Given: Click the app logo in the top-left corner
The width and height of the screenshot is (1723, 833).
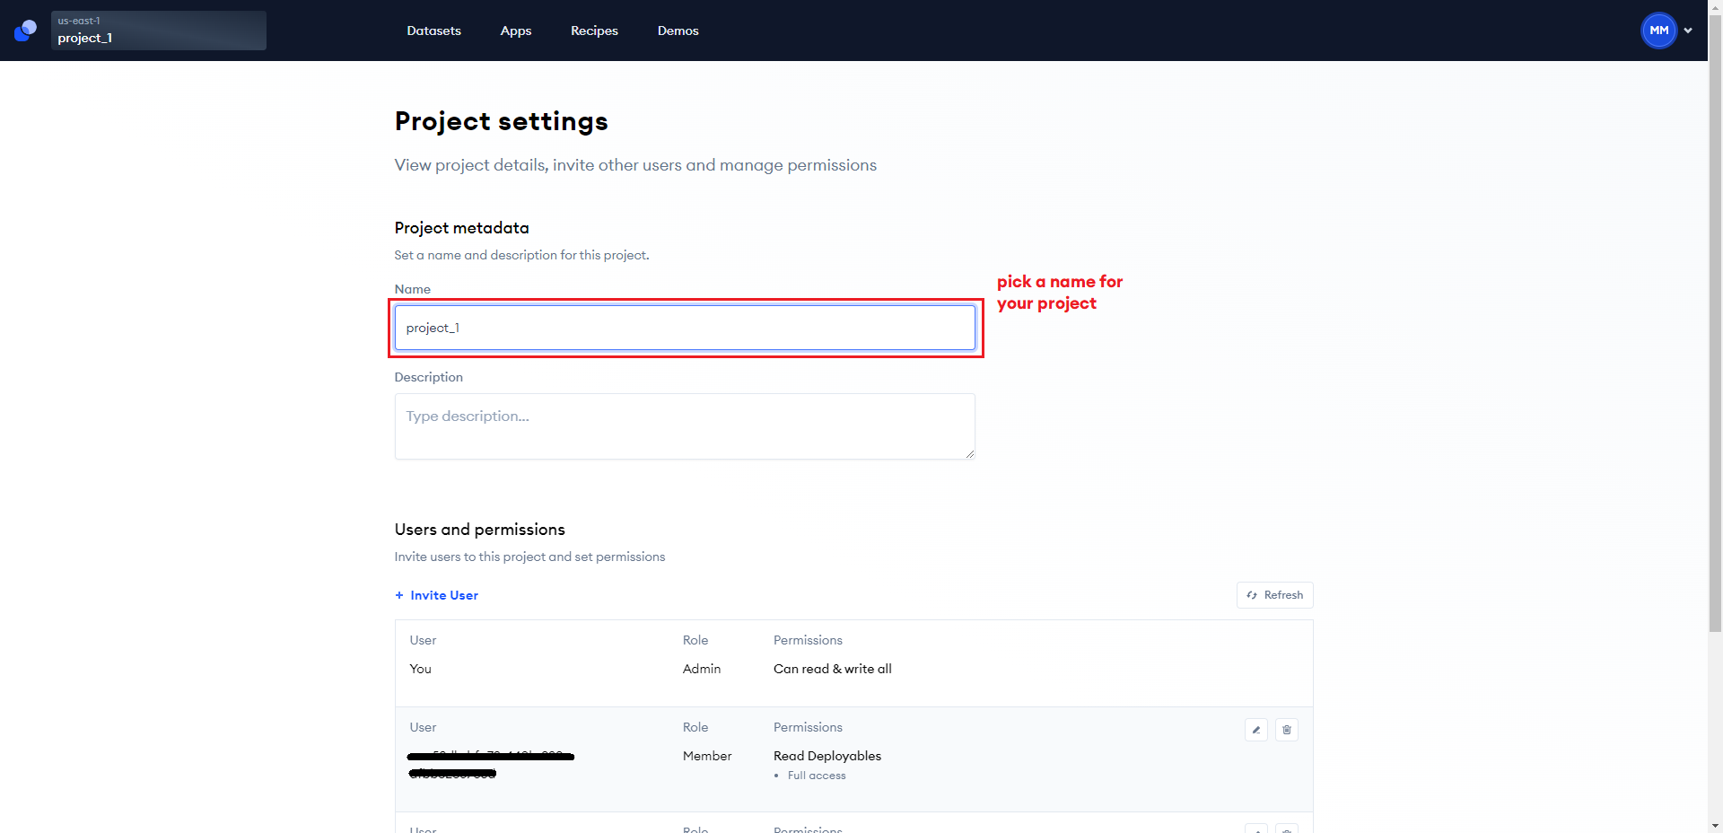Looking at the screenshot, I should click(25, 31).
